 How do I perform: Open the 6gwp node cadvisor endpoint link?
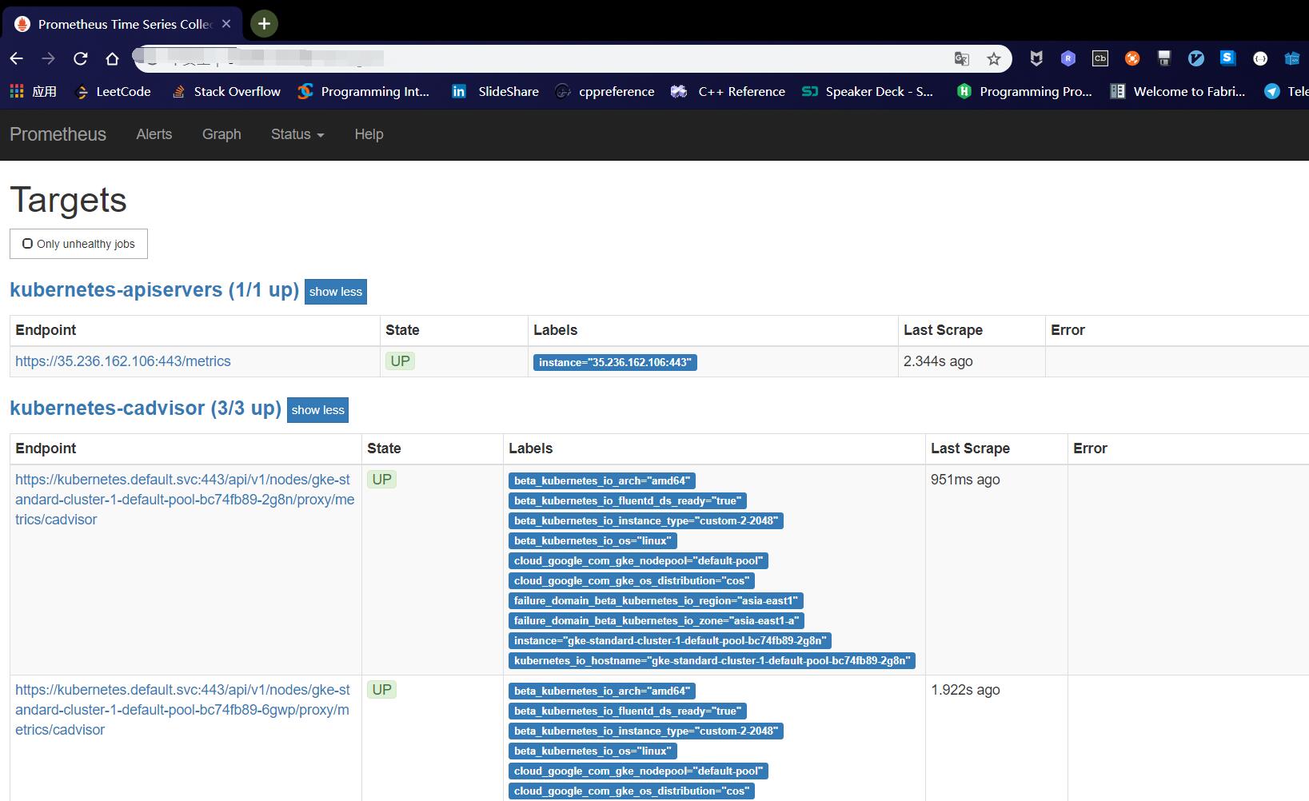(182, 710)
